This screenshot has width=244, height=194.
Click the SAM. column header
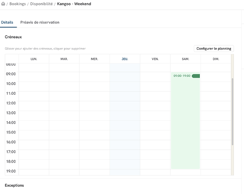point(186,59)
